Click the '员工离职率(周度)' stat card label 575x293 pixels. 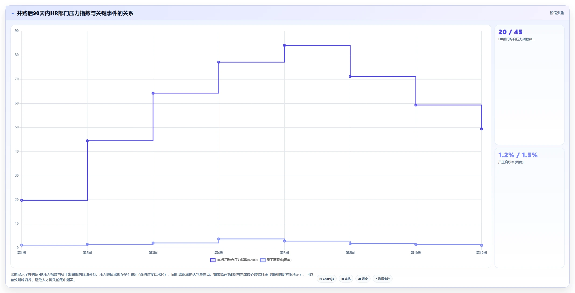tap(511, 162)
